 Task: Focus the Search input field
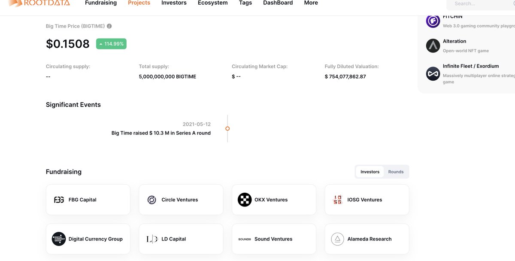481,4
